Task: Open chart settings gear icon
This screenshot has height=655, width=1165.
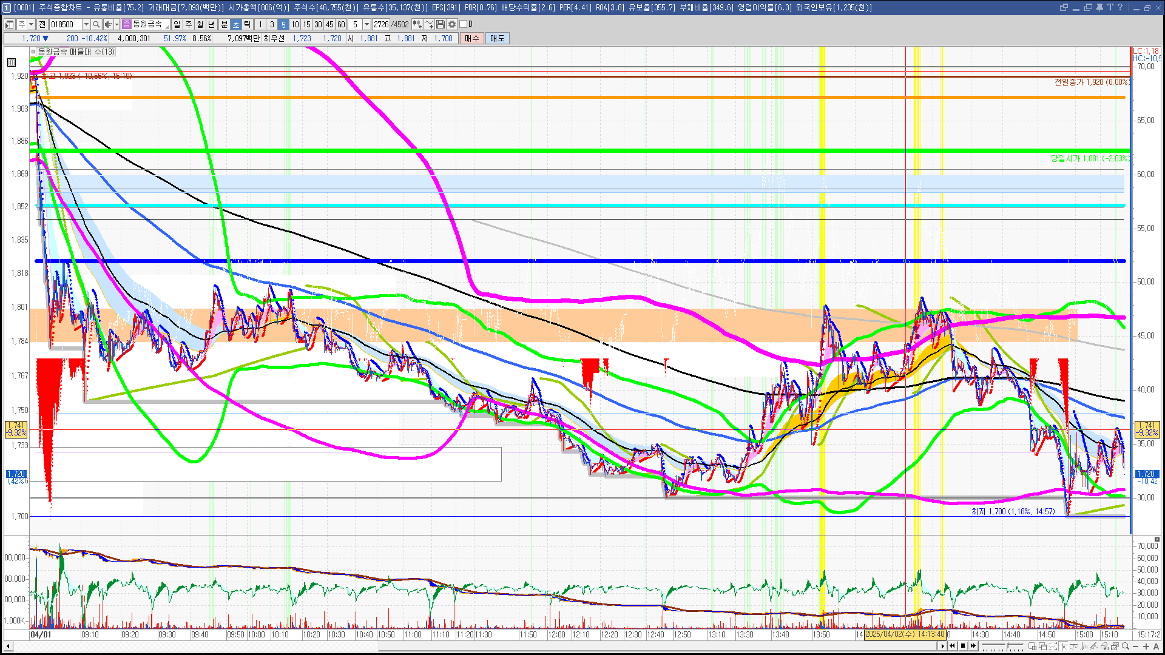Action: 452,24
